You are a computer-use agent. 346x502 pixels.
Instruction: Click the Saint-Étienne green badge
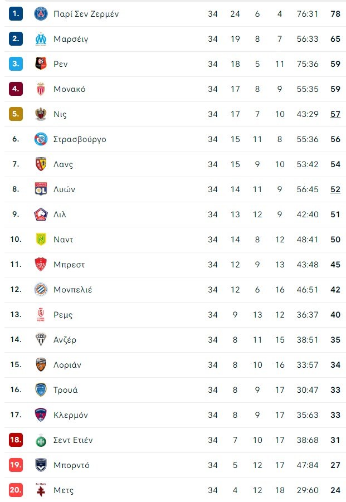click(41, 440)
